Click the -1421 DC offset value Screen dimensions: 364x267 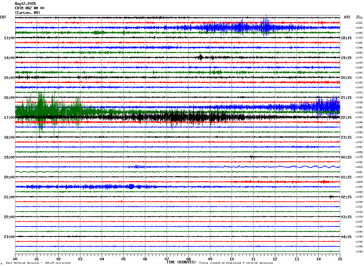359,172
